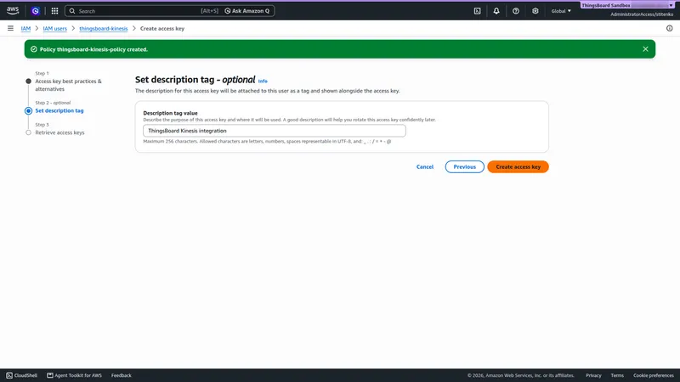This screenshot has height=382, width=680.
Task: Edit the Description tag value field
Action: [274, 131]
